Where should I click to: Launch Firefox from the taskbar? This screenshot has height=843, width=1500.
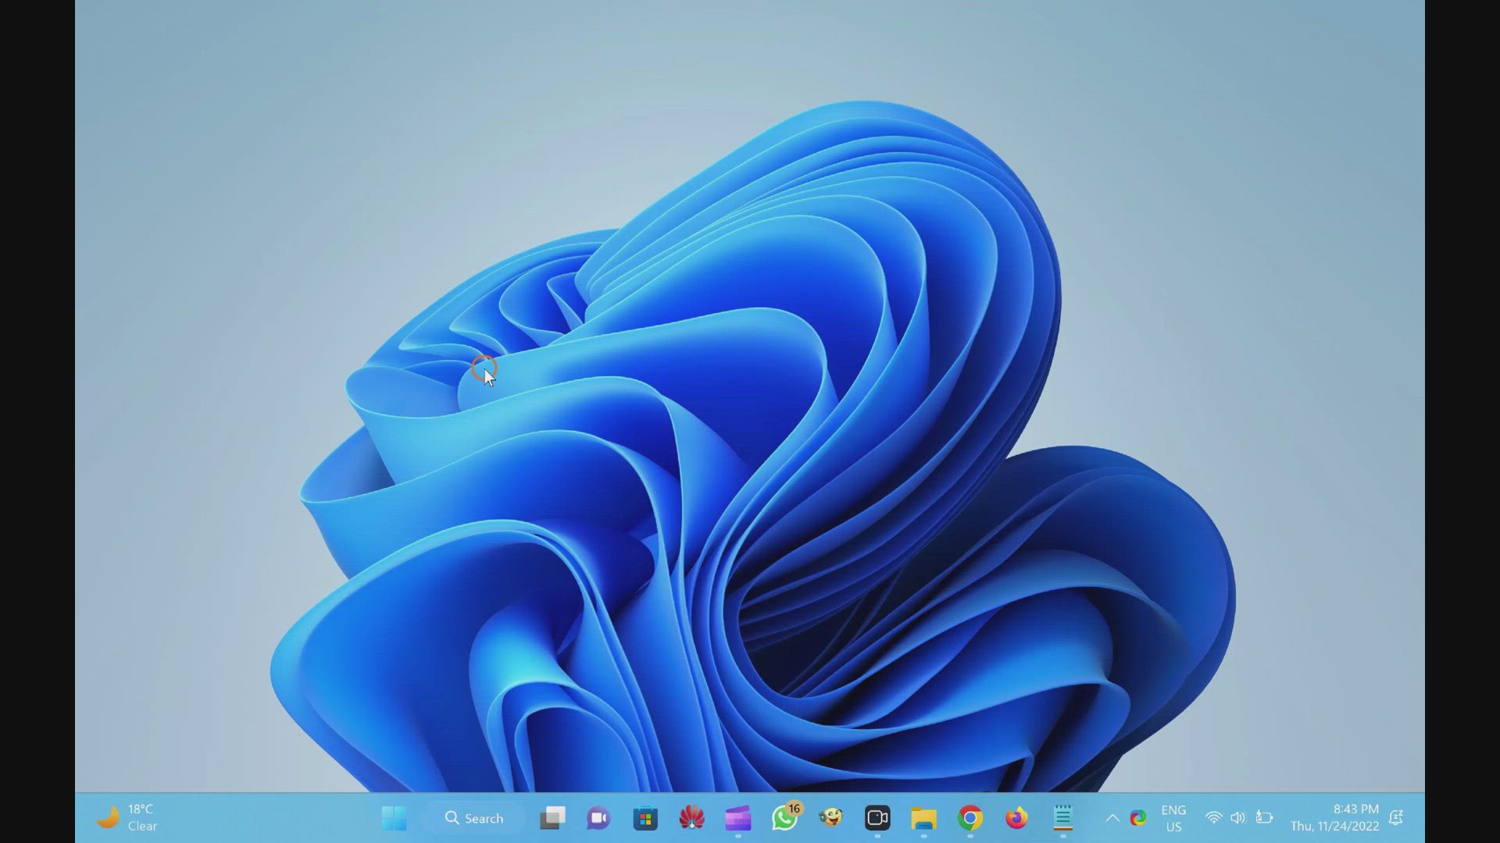[x=1016, y=818]
